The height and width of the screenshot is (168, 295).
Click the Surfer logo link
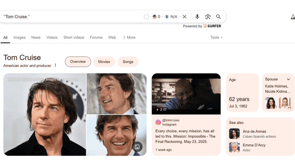[x=212, y=26]
